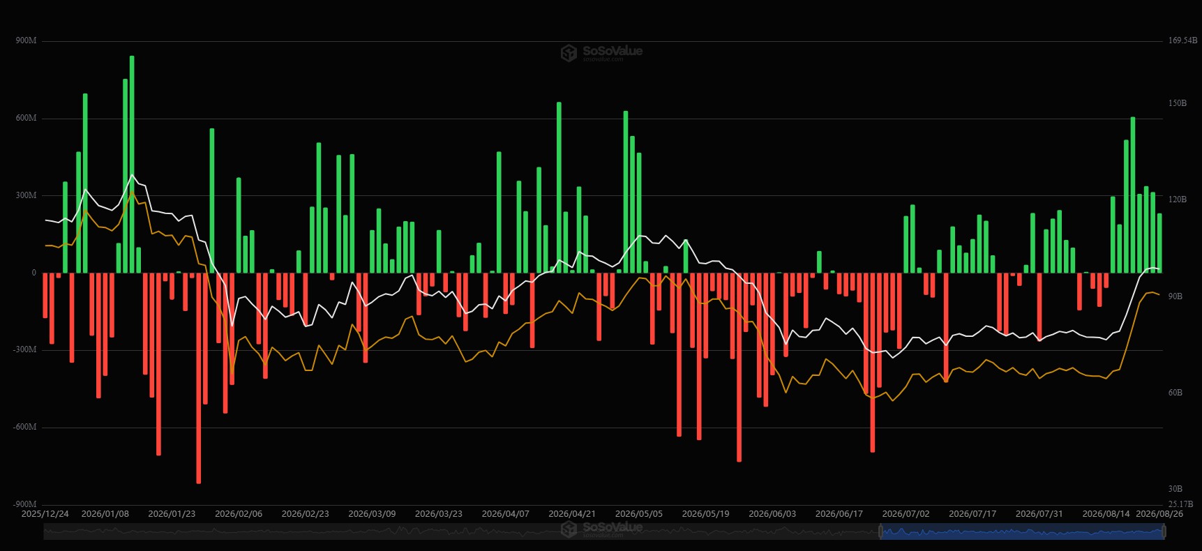
Task: Select the positive 600M left axis label
Action: (x=27, y=118)
